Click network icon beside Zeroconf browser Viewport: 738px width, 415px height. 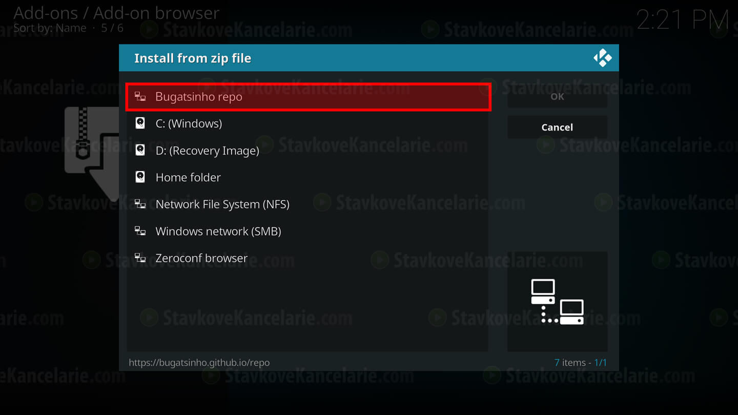[x=140, y=258]
